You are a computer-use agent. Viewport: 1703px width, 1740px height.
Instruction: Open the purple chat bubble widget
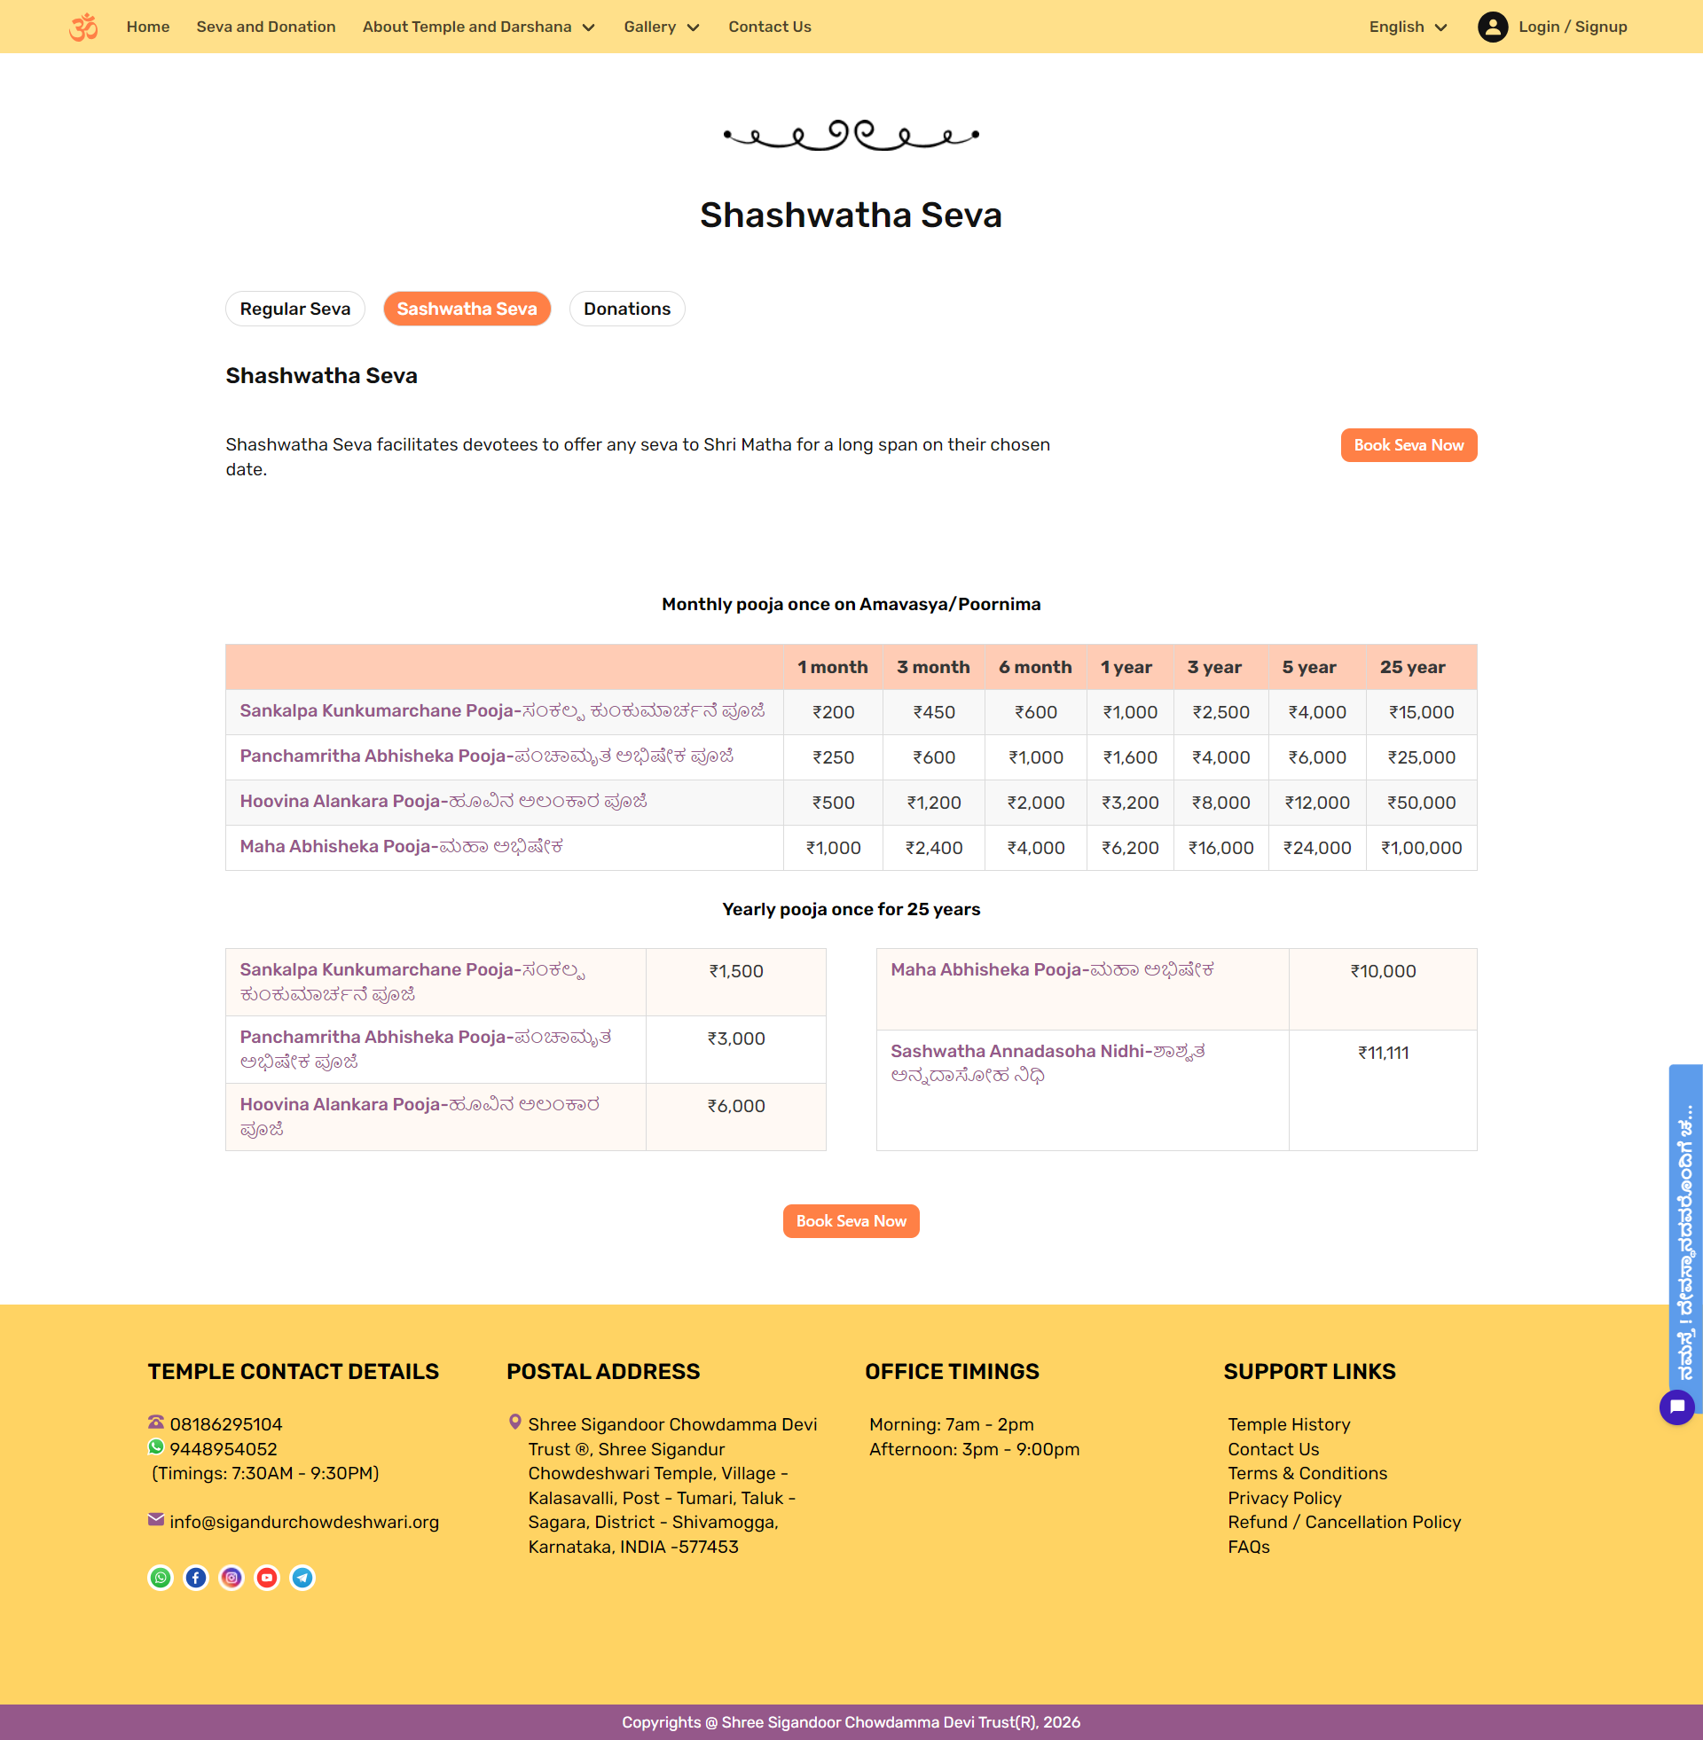tap(1676, 1407)
